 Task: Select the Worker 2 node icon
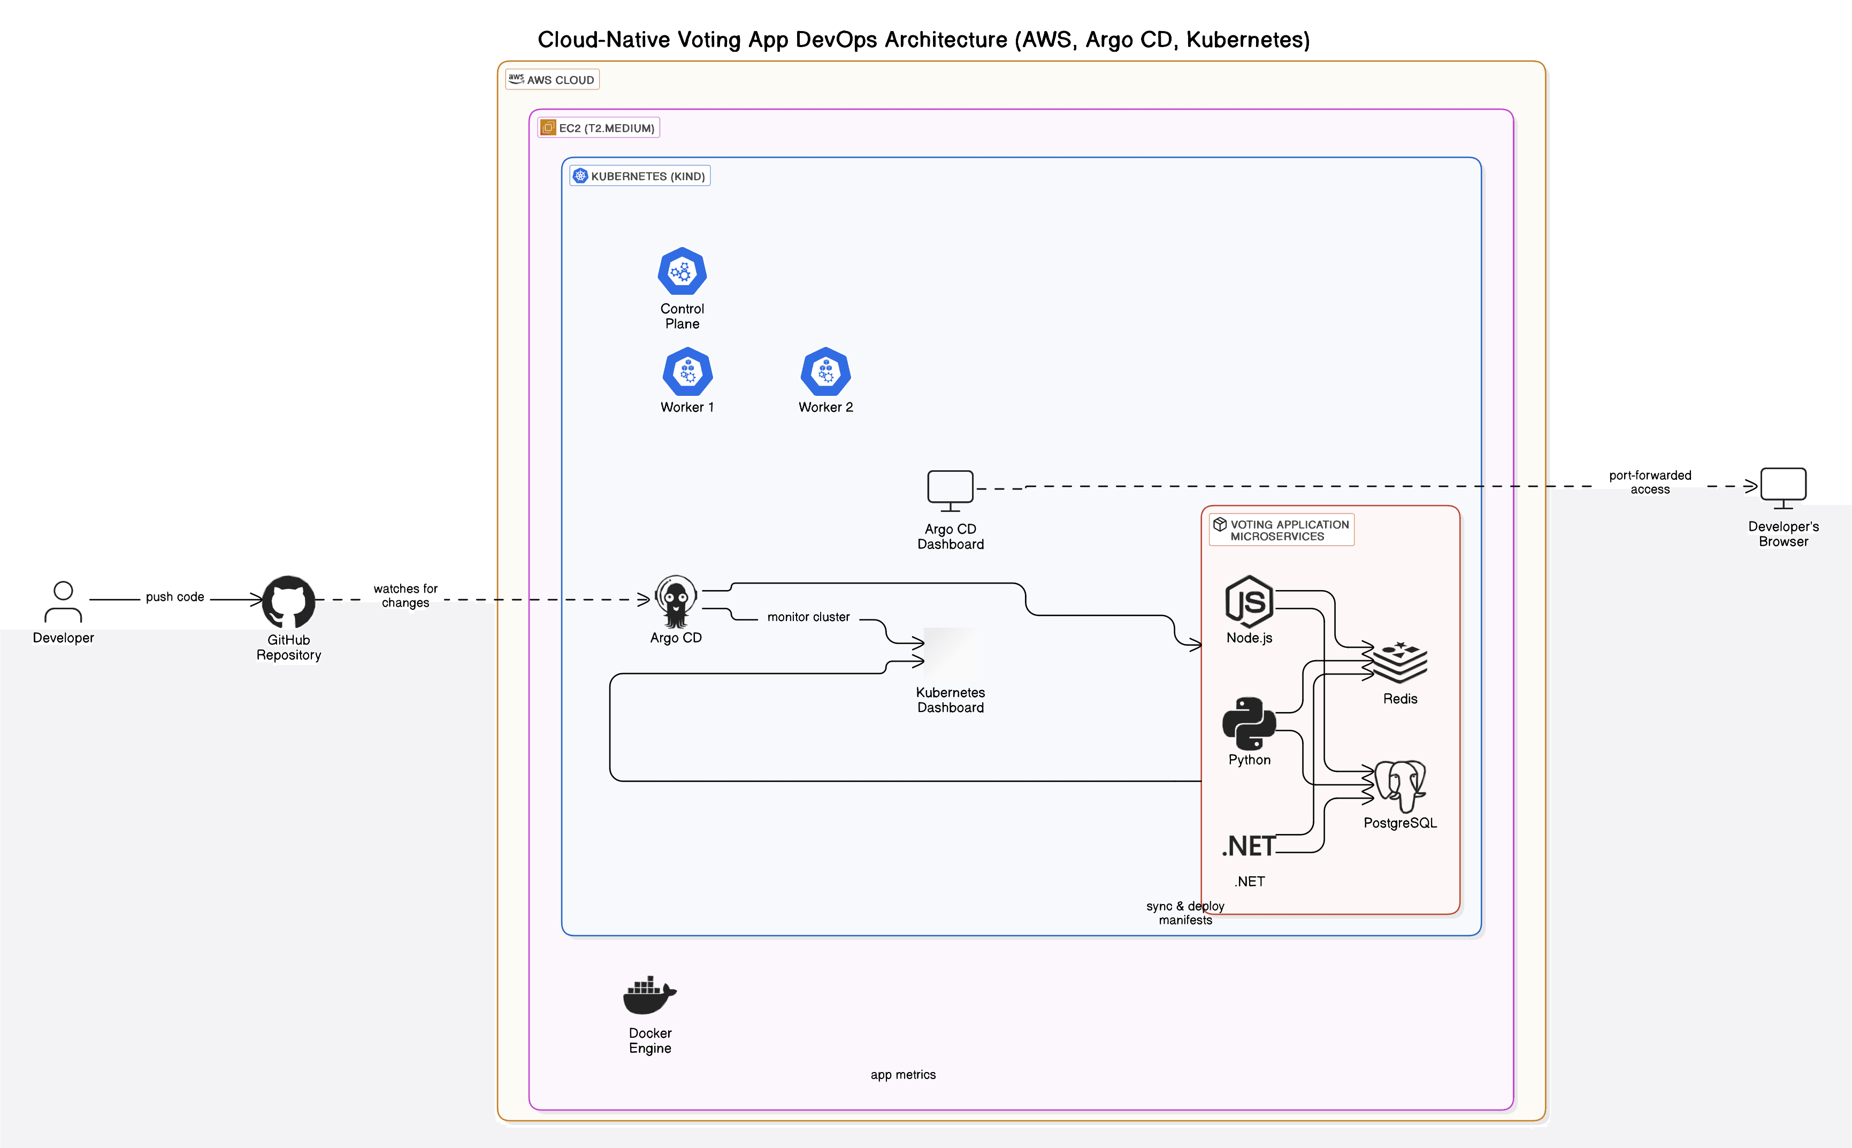click(825, 371)
